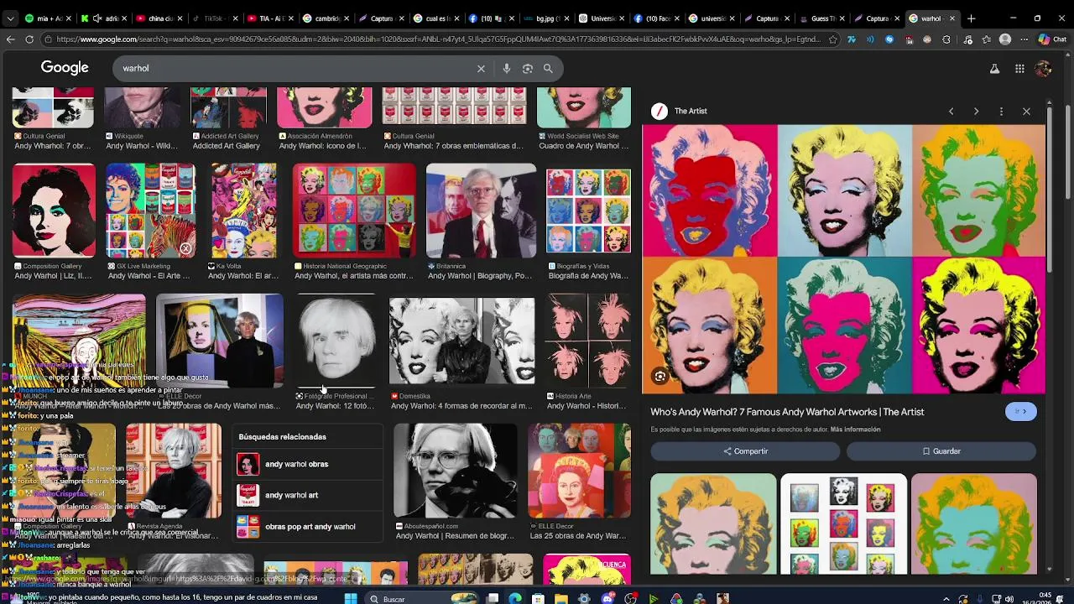1074x604 pixels.
Task: Switch to the cambridge tab
Action: click(326, 18)
